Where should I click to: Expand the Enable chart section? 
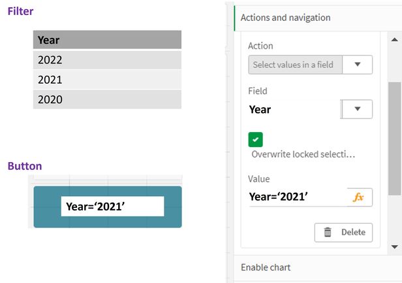[266, 267]
